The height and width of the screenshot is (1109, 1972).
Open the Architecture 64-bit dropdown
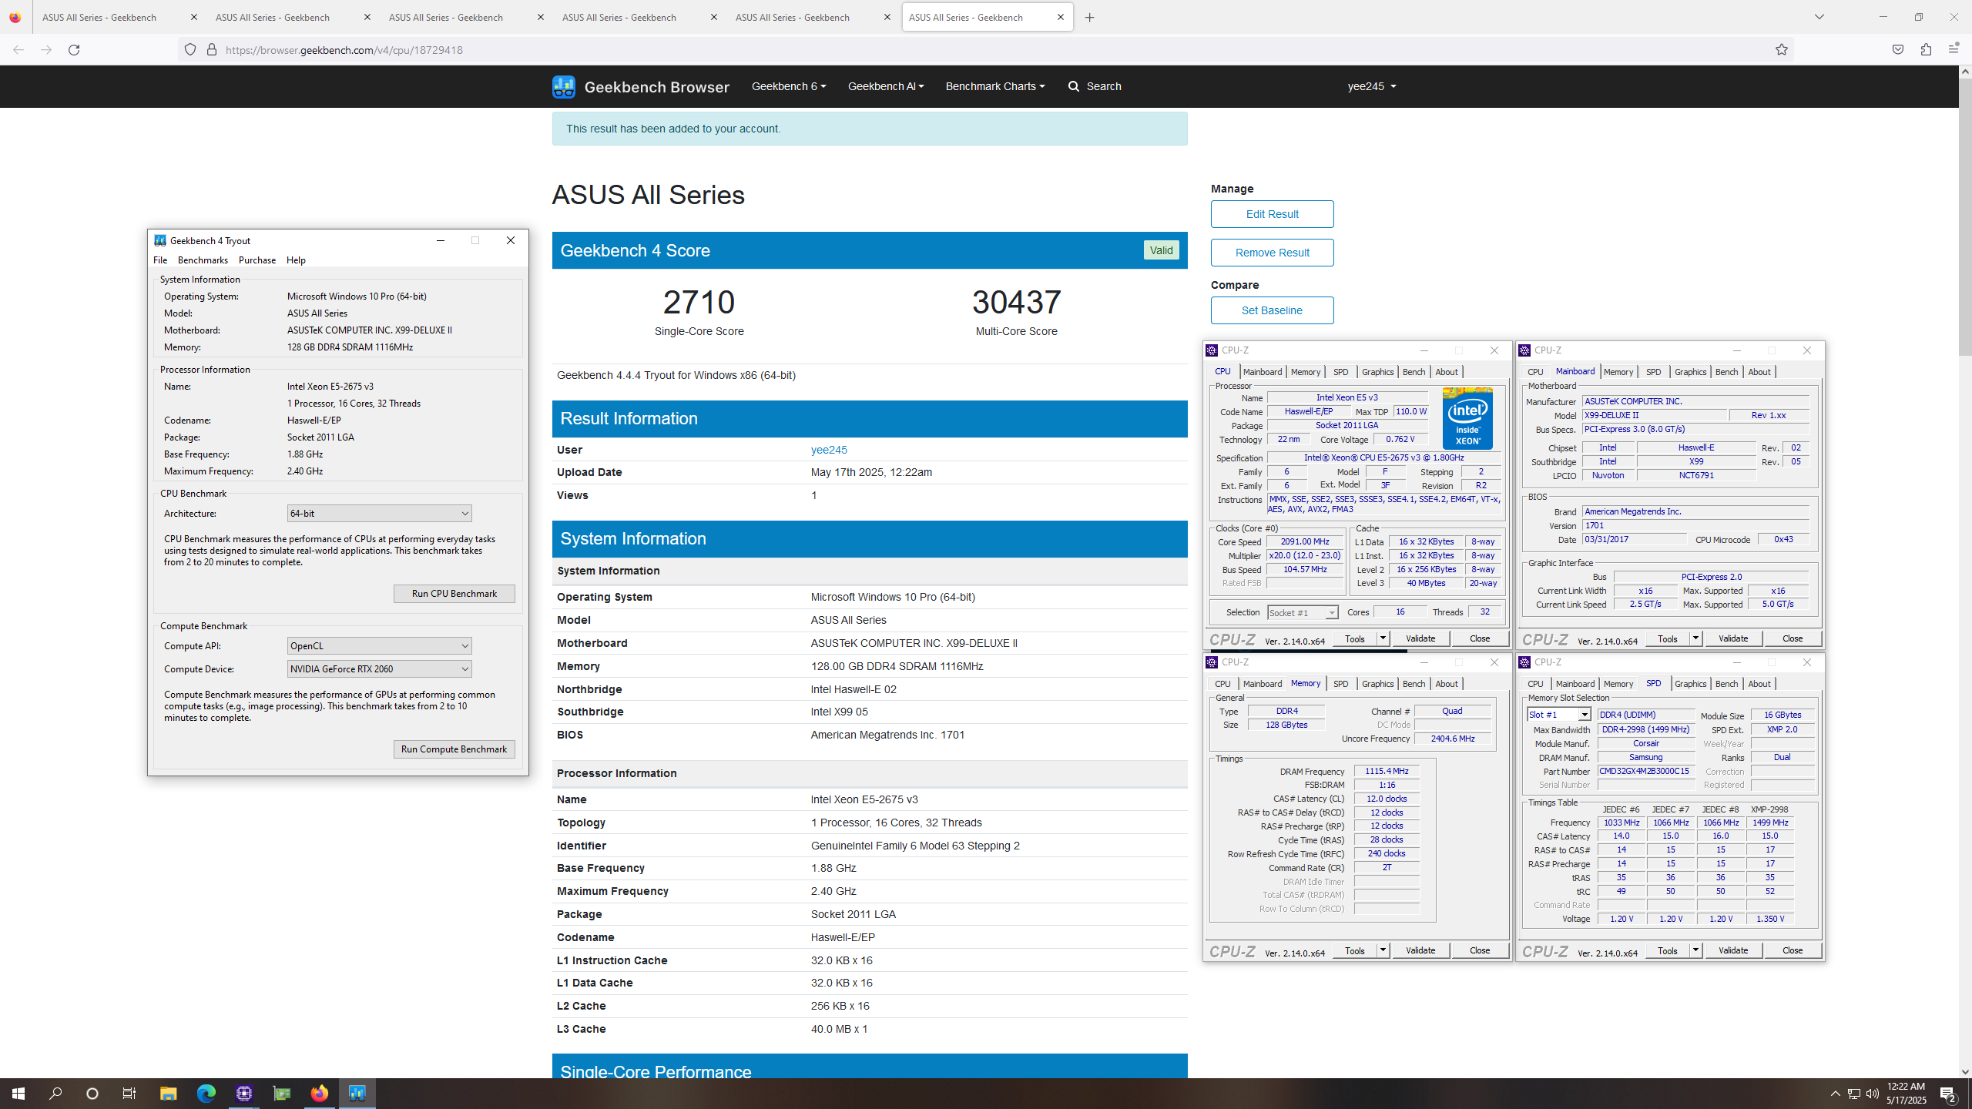pyautogui.click(x=379, y=514)
